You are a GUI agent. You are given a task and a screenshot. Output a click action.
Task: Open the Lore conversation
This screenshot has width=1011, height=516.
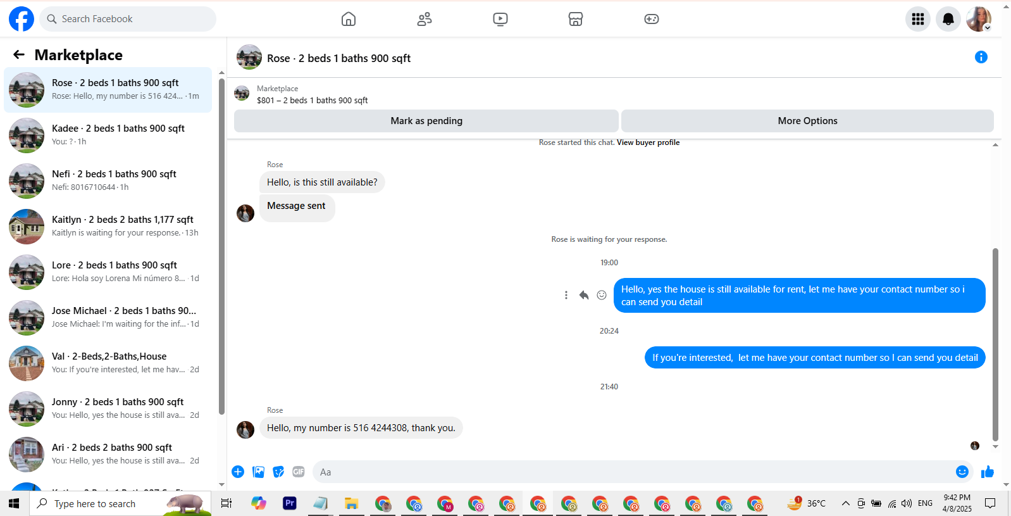tap(108, 272)
